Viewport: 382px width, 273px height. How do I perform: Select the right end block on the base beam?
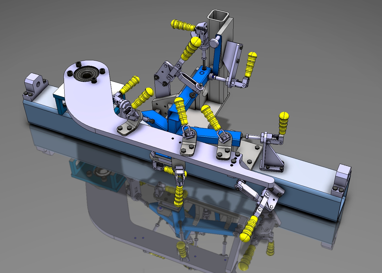pyautogui.click(x=343, y=178)
